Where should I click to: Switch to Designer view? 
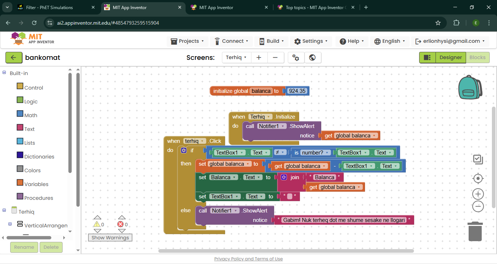(450, 57)
